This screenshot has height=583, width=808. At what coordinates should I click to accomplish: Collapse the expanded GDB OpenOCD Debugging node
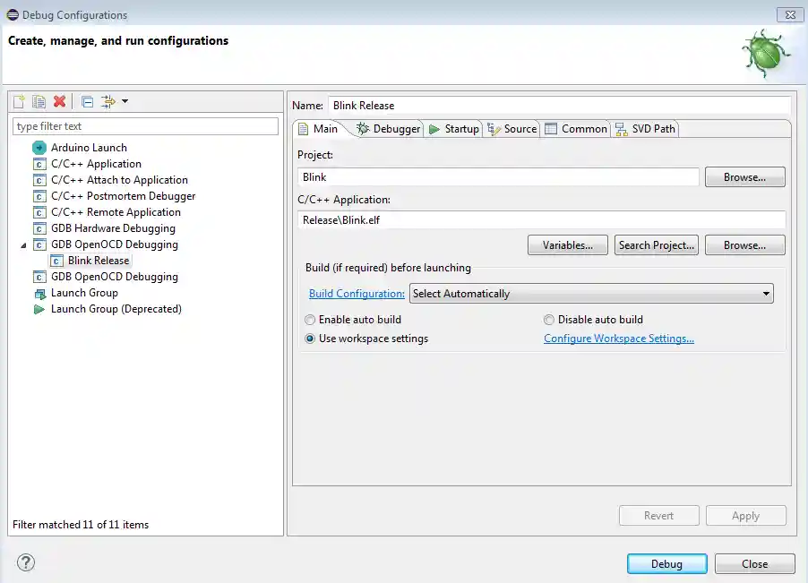pyautogui.click(x=23, y=244)
